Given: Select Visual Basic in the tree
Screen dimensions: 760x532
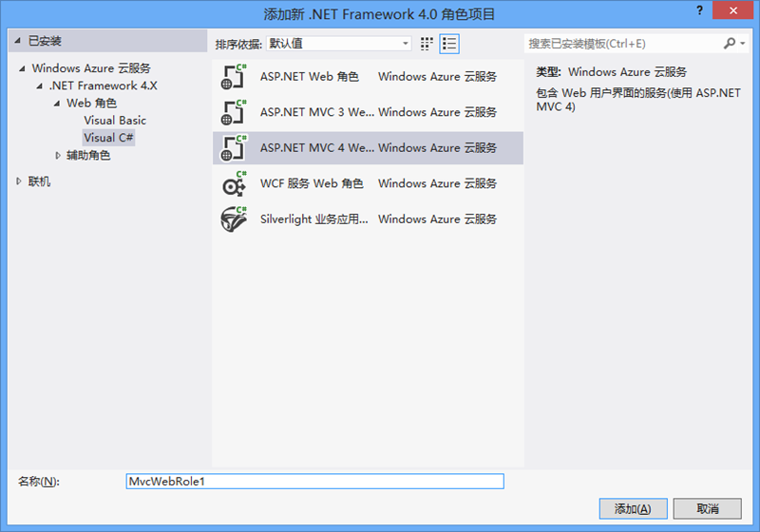Looking at the screenshot, I should tap(115, 120).
